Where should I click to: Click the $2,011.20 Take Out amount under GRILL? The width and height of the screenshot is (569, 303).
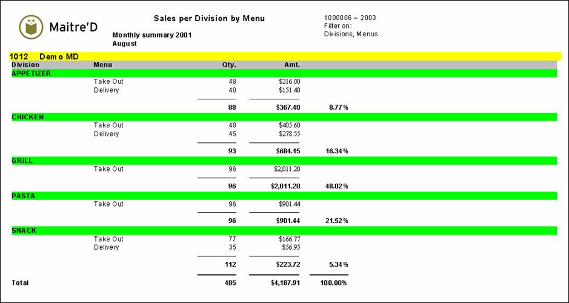click(287, 169)
